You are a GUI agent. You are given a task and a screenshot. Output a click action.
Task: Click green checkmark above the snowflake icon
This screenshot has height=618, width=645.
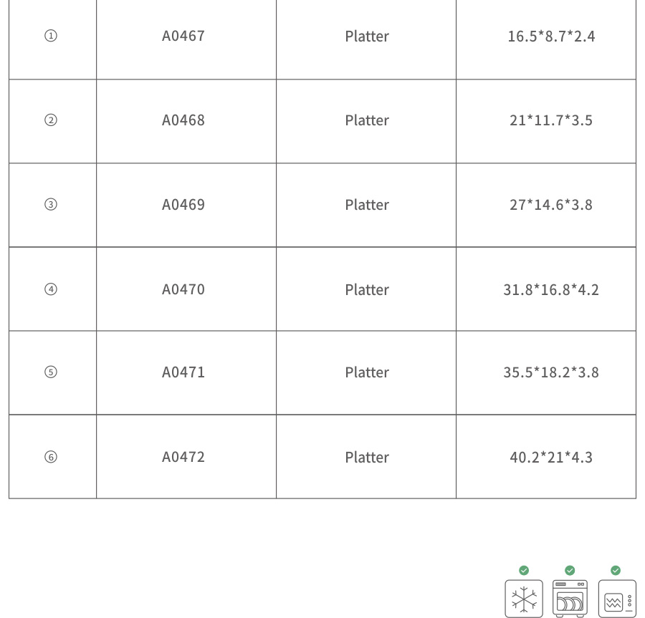tap(524, 570)
